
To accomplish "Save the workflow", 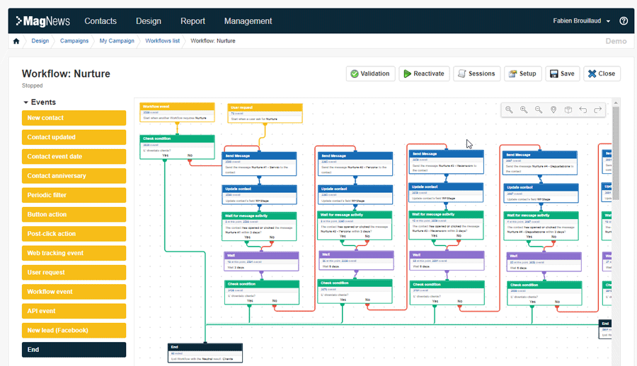I will click(x=561, y=73).
